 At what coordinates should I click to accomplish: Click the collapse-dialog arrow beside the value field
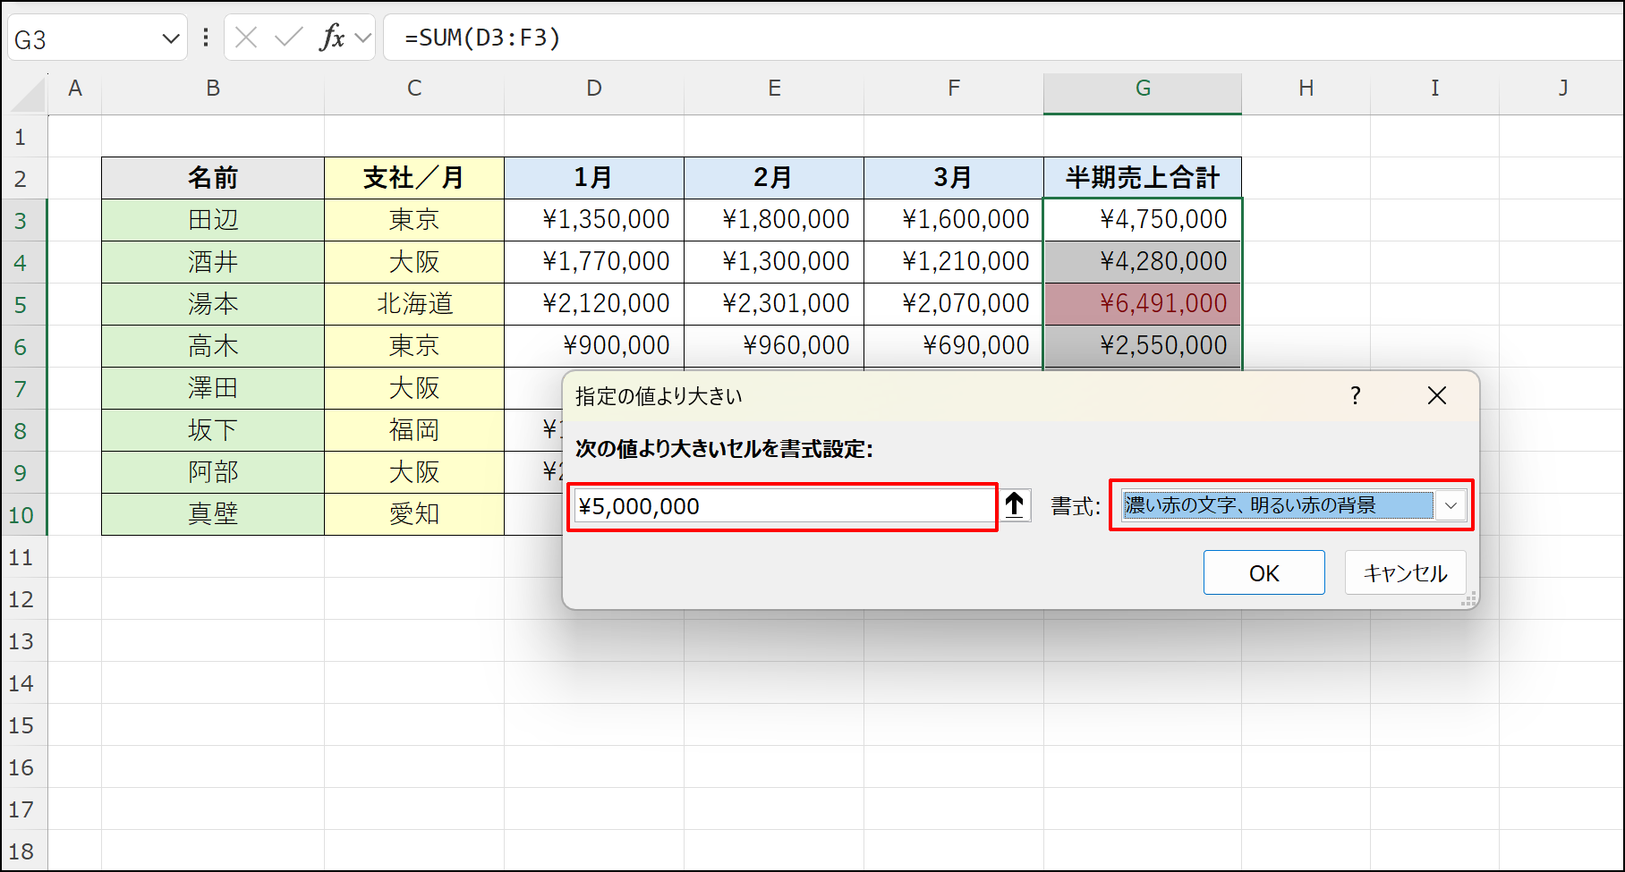[x=1016, y=505]
